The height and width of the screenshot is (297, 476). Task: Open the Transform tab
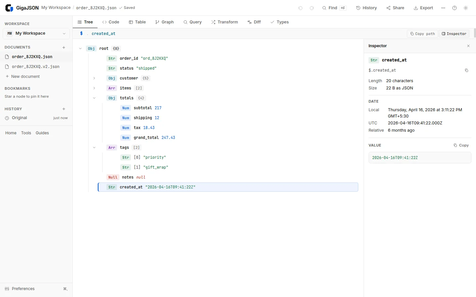point(224,22)
